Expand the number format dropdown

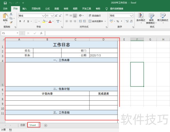(x=131, y=16)
